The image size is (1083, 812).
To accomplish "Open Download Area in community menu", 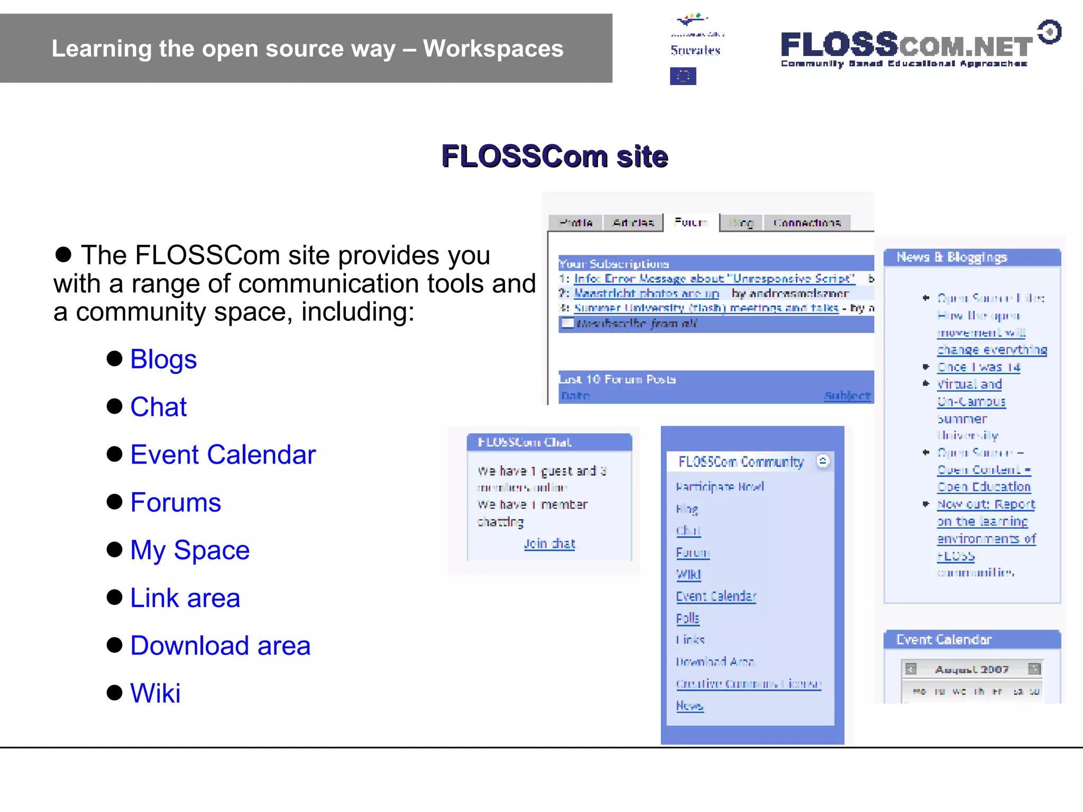I will coord(715,661).
